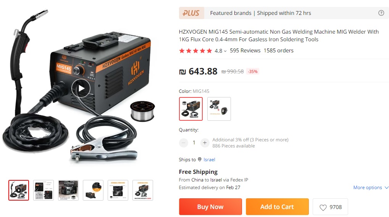Increase quantity with the plus button
Screen dimensions: 389x217
tap(205, 143)
